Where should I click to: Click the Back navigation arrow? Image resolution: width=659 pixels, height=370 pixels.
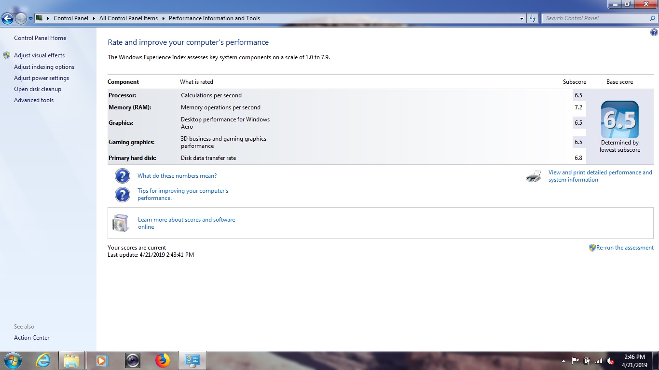(8, 19)
